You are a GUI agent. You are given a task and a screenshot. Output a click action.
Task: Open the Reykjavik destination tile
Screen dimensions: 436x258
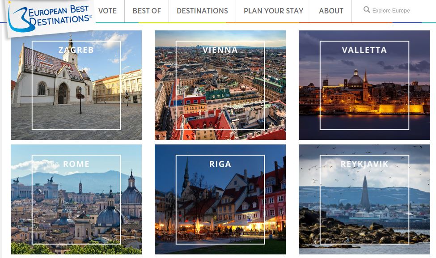364,199
